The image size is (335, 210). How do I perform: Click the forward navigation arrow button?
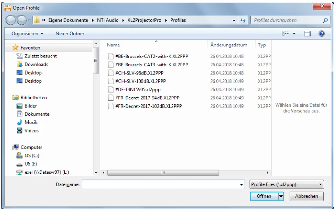[21, 20]
